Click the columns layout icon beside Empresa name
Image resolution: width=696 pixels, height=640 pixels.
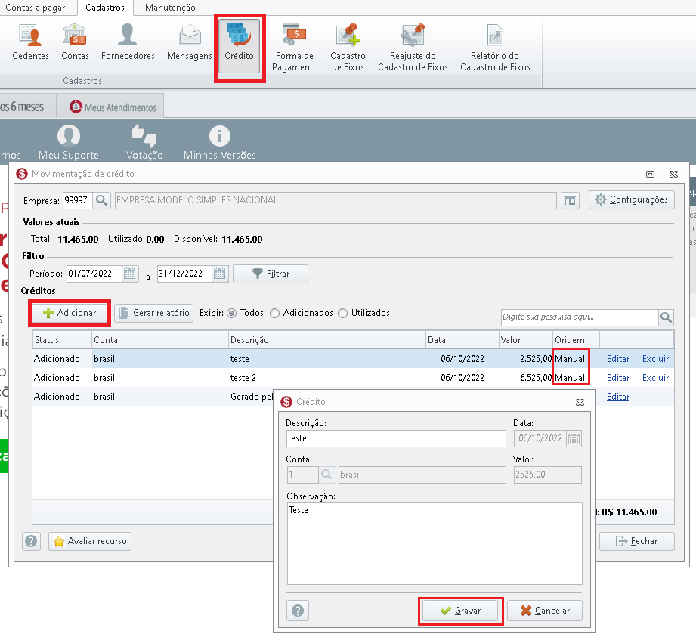point(570,200)
